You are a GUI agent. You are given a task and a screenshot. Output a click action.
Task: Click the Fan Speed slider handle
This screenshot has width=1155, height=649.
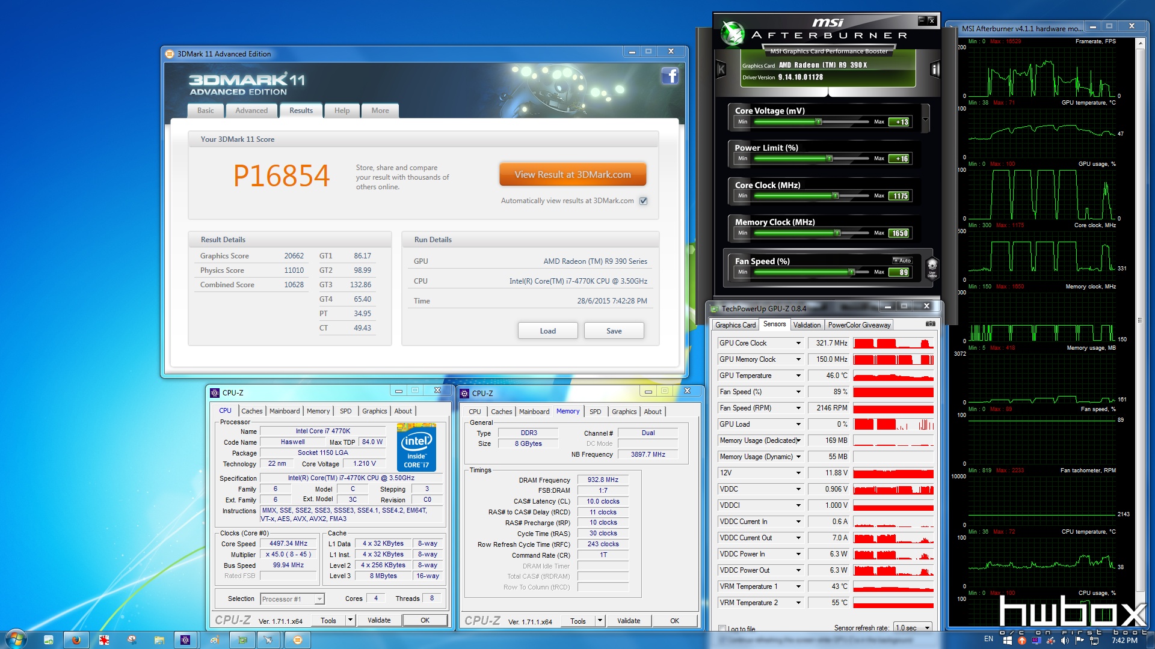(852, 272)
